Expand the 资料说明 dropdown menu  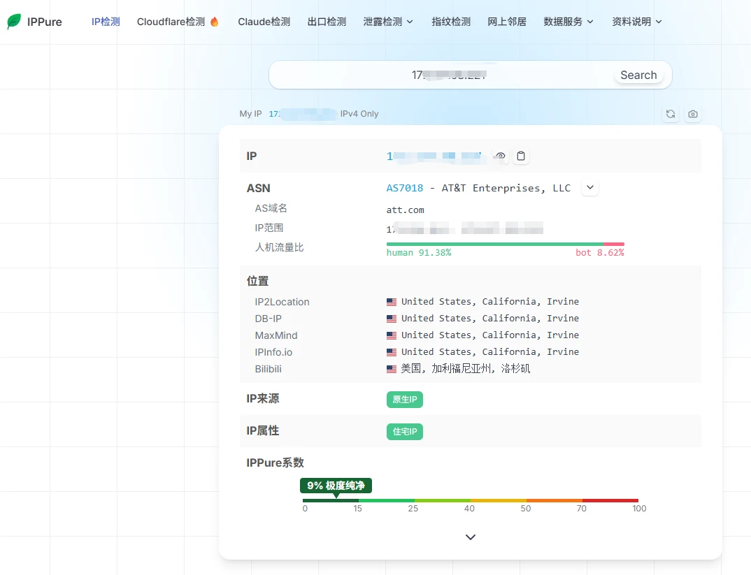(x=637, y=22)
